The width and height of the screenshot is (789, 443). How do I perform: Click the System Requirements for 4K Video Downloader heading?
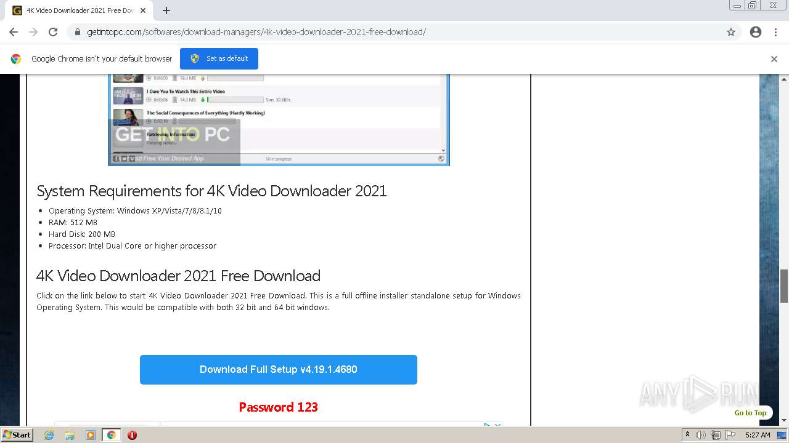pos(211,191)
